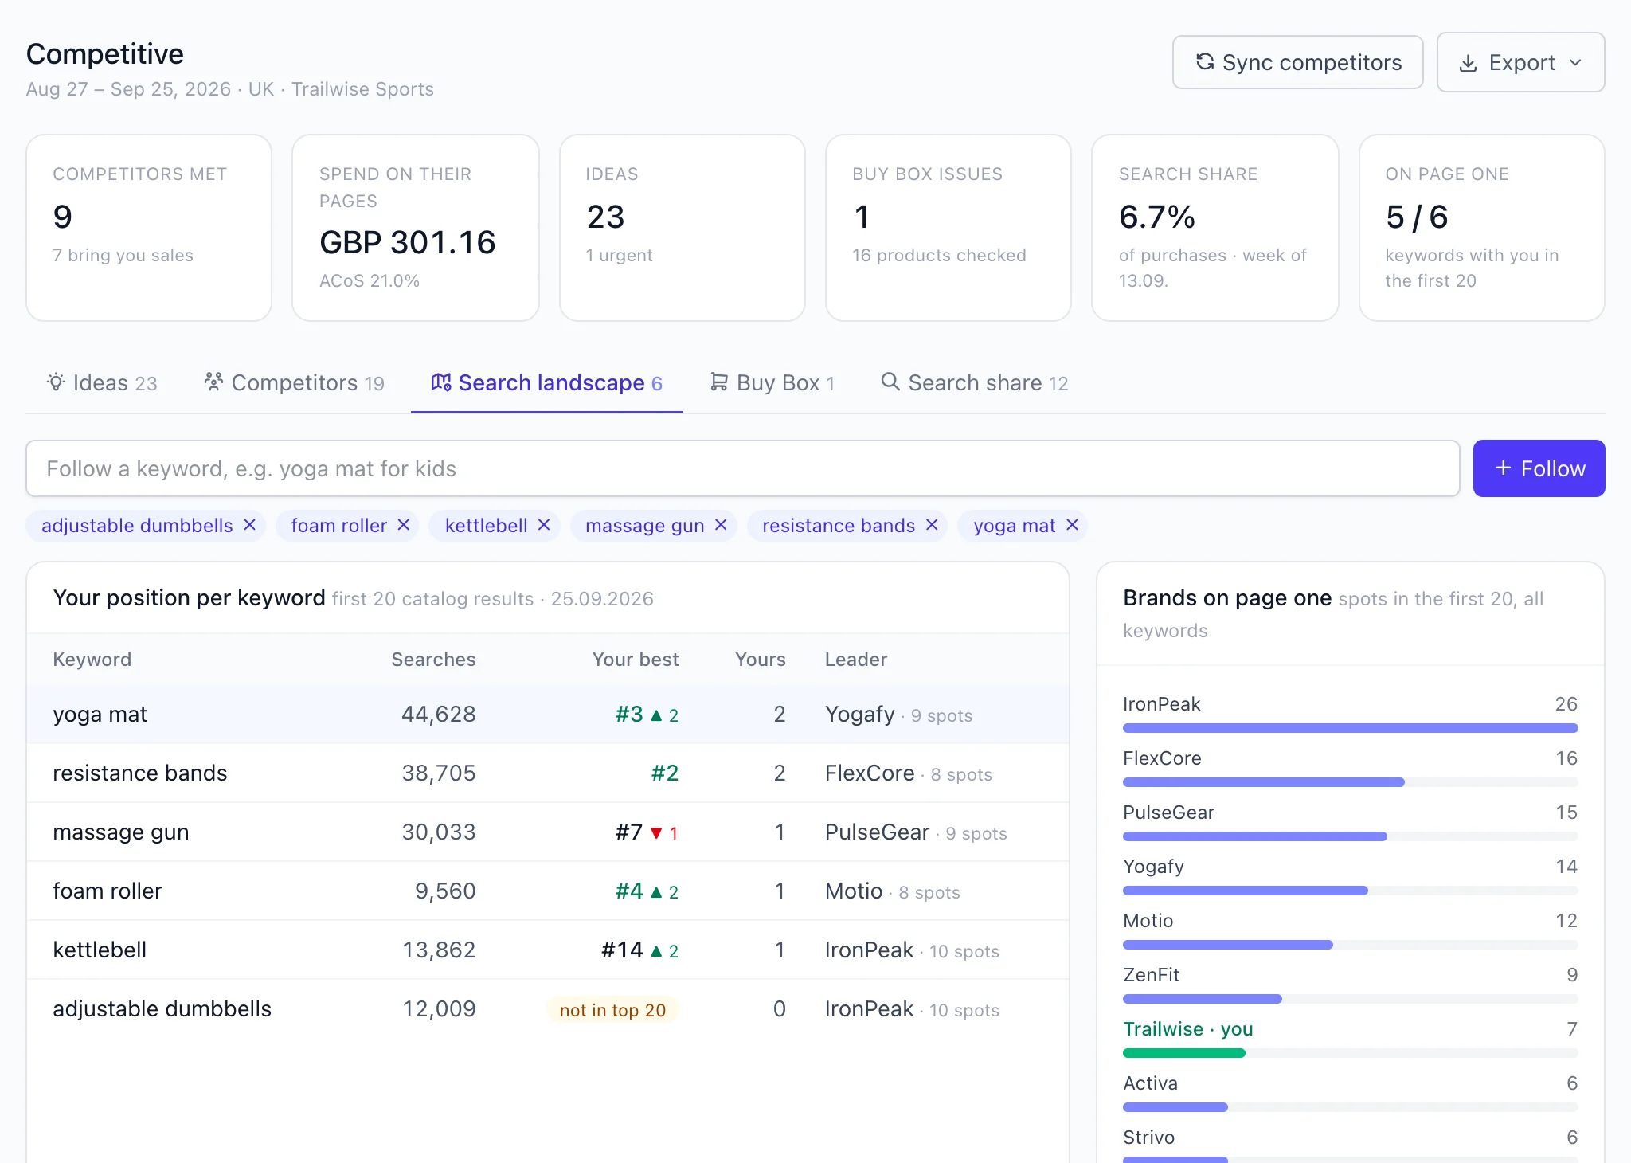Select the kettlebell table row

[x=548, y=950]
